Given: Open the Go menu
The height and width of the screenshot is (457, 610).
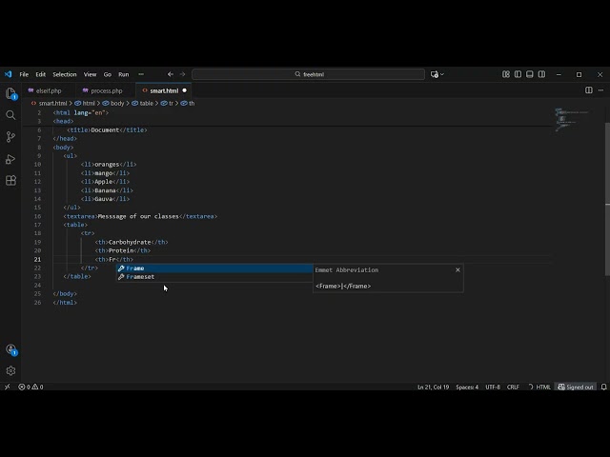Looking at the screenshot, I should (x=108, y=74).
